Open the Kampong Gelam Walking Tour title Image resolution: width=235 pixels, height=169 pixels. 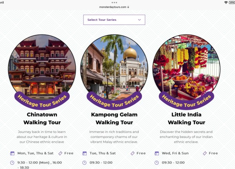(x=114, y=118)
